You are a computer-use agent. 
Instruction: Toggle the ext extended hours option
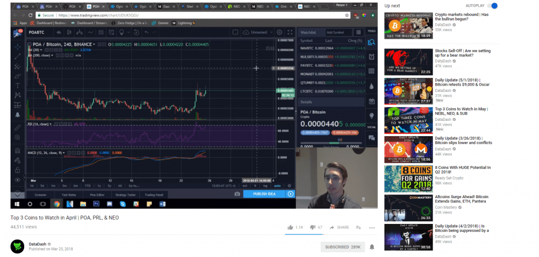[245, 186]
